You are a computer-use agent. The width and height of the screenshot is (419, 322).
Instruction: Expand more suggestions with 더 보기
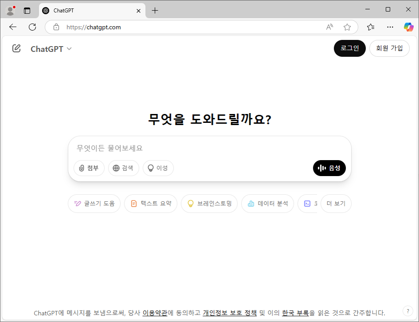pos(336,204)
